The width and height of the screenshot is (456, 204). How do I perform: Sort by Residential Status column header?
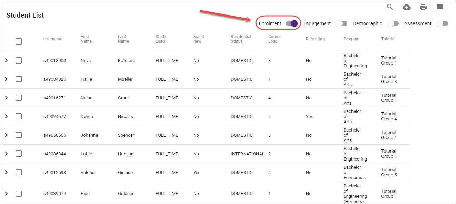click(x=241, y=39)
